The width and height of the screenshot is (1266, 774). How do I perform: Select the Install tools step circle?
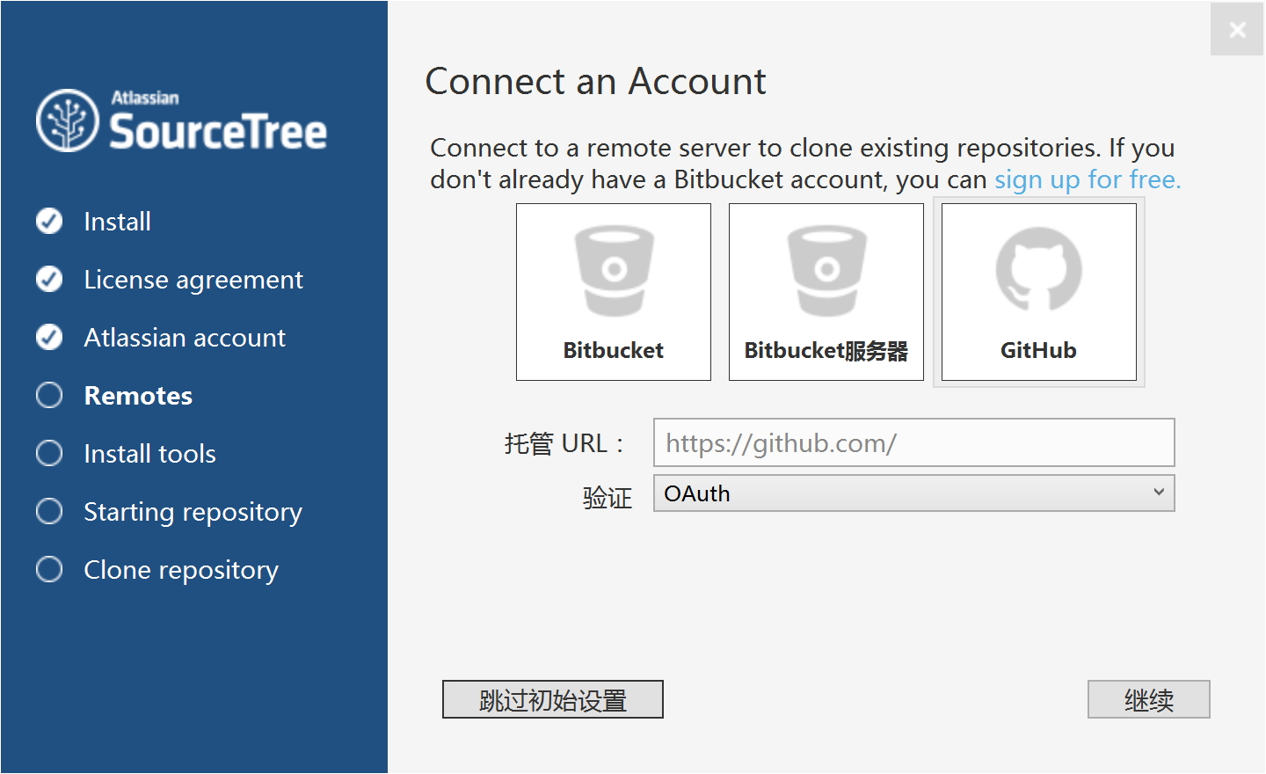click(x=49, y=453)
